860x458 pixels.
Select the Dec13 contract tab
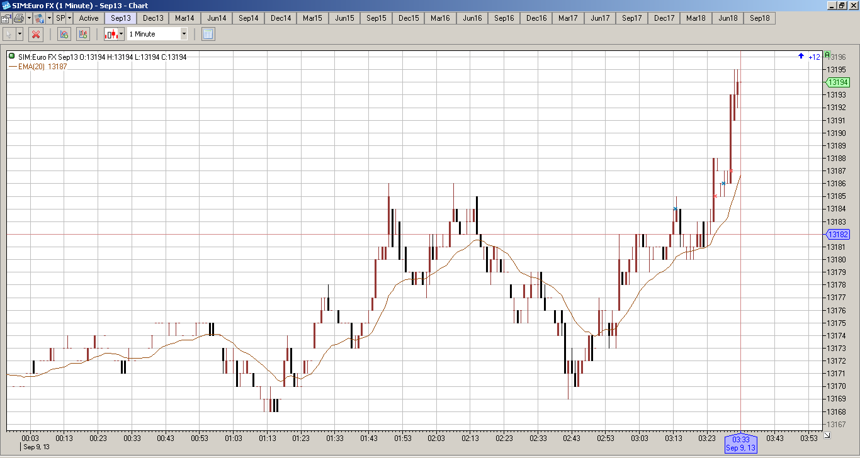153,18
